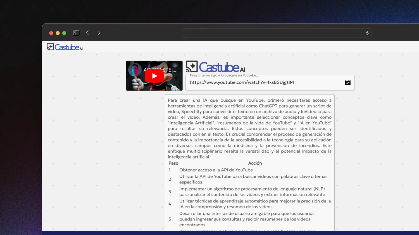Select the row 'Utilizar técnicas de aprendizaje automático'

pyautogui.click(x=250, y=204)
